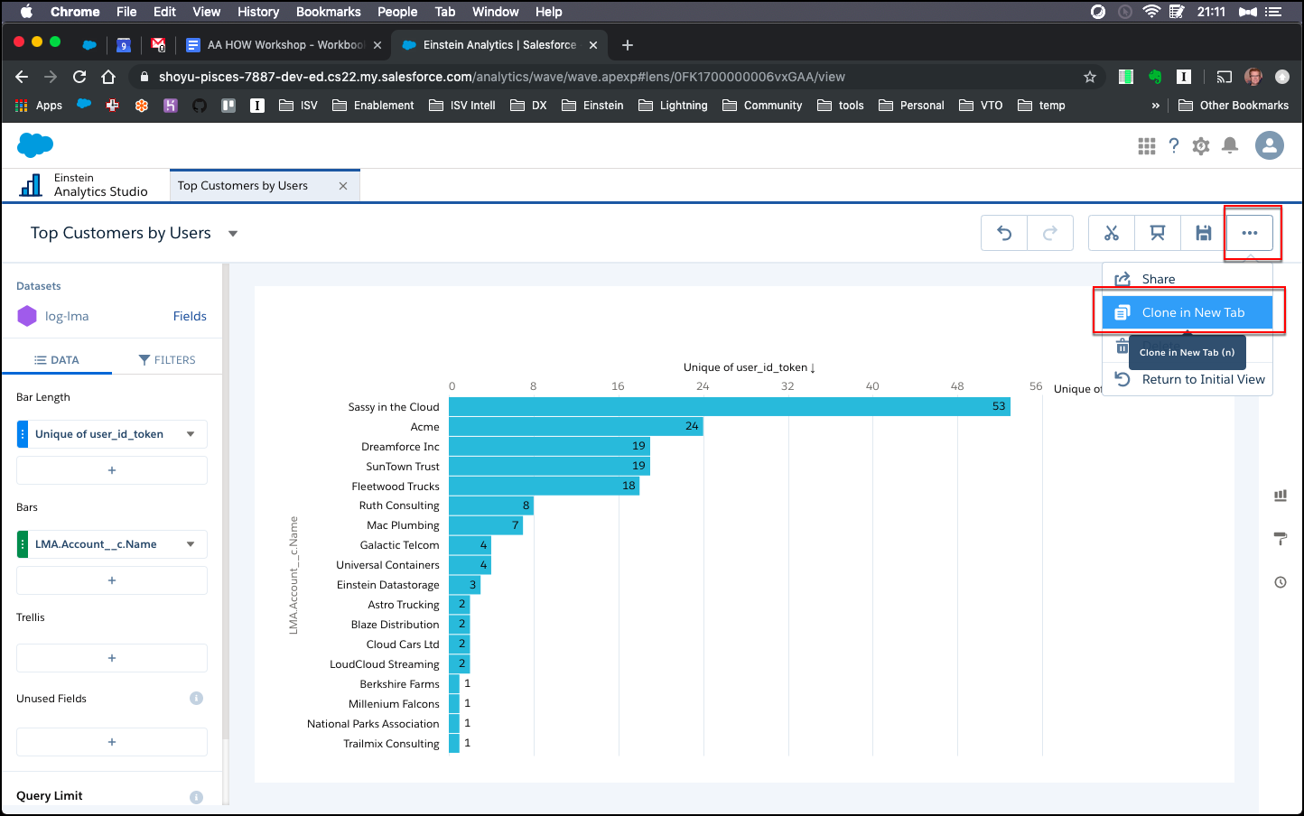Show more bookmarks with the chevron
The height and width of the screenshot is (816, 1304).
1155,106
